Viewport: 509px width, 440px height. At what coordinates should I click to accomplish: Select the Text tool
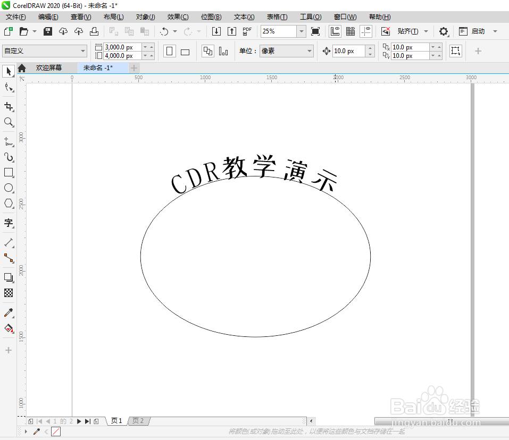pos(9,223)
